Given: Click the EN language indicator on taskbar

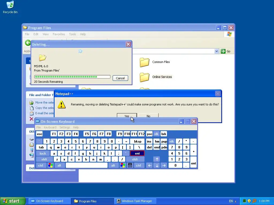Looking at the screenshot, I should [x=231, y=201].
